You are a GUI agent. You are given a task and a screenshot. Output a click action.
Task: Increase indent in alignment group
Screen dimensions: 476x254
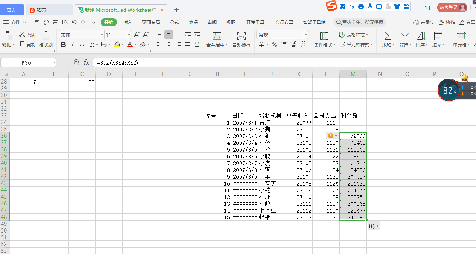pos(197,35)
